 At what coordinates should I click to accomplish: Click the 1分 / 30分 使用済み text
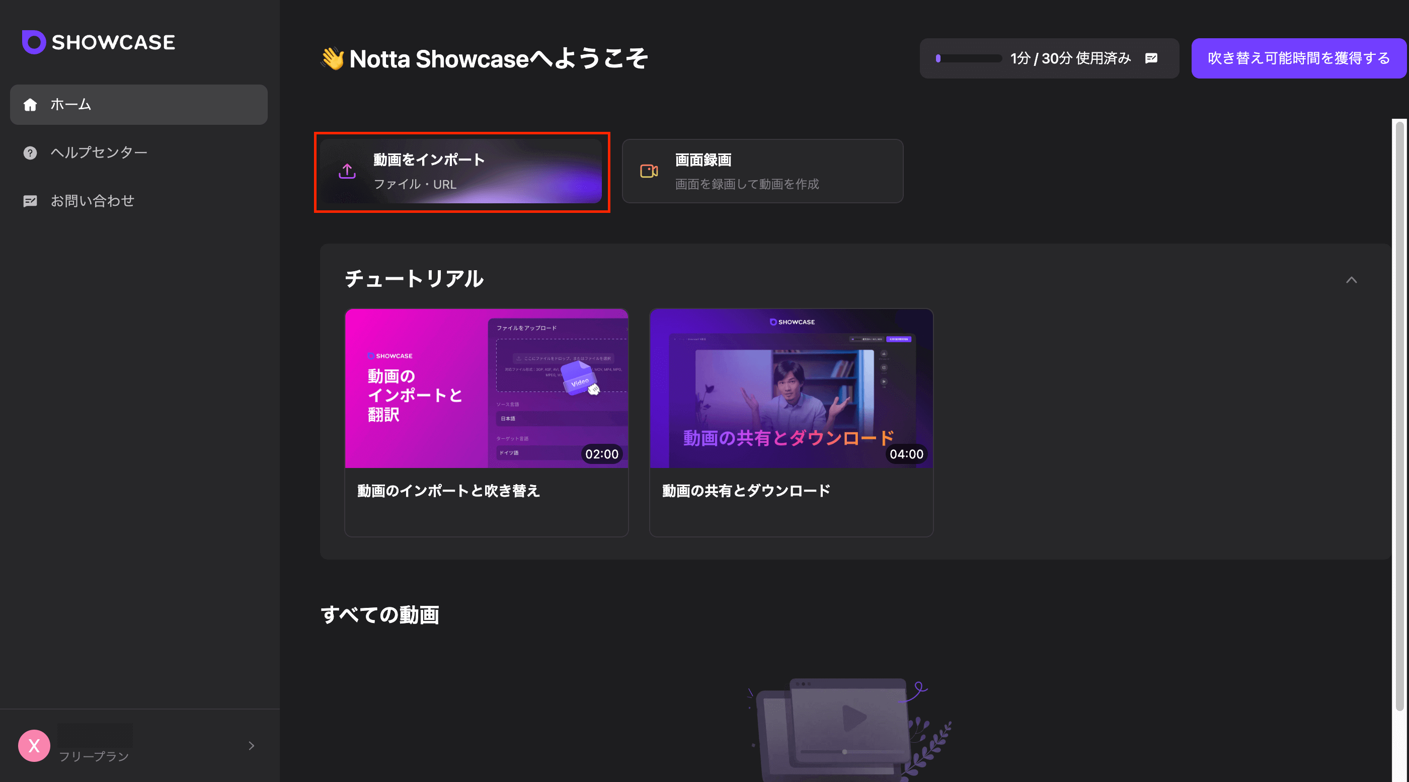pyautogui.click(x=1070, y=58)
